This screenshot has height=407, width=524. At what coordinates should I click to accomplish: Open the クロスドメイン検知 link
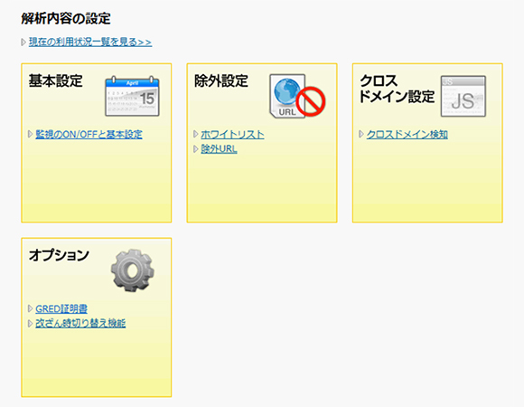pyautogui.click(x=407, y=135)
